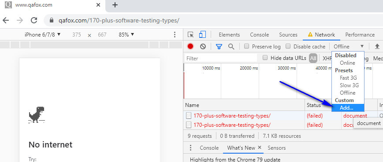
Task: Click the second row (failed) status
Action: coord(315,125)
